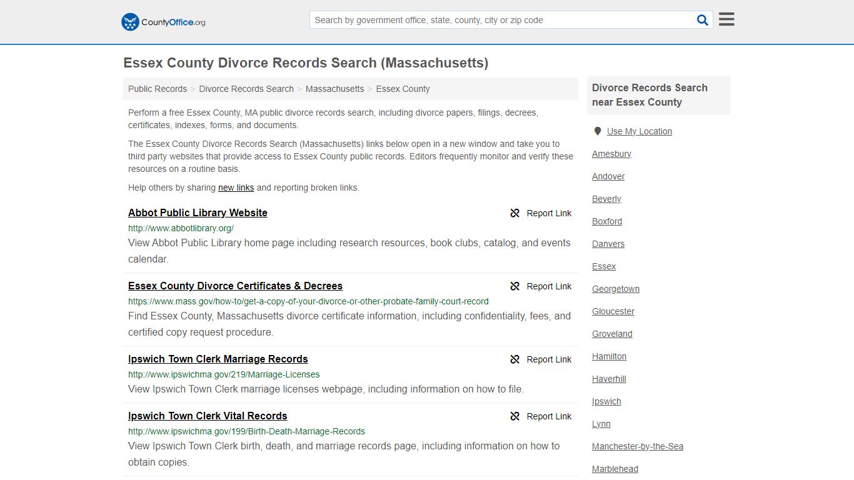
Task: Go to Essex County breadcrumb
Action: point(403,89)
